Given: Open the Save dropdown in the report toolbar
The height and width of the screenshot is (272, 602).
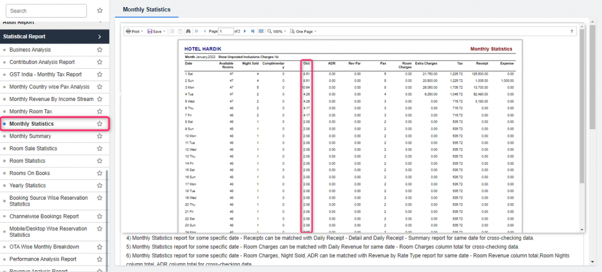Looking at the screenshot, I should click(x=156, y=32).
